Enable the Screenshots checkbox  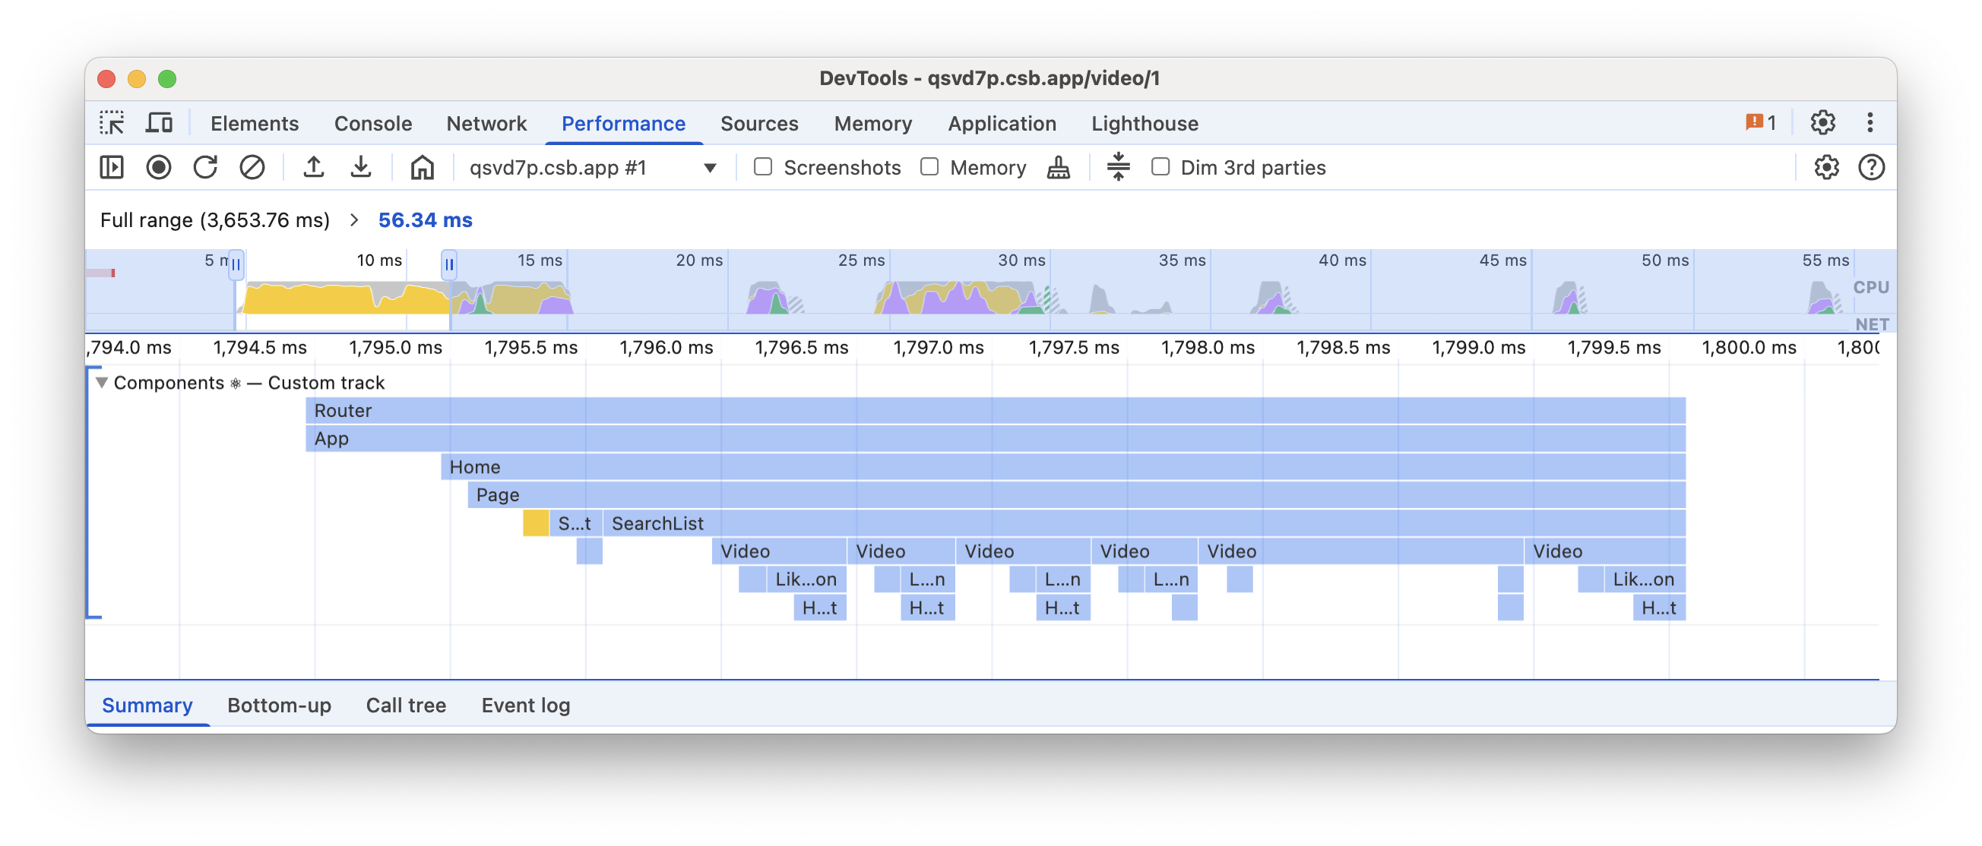coord(762,167)
